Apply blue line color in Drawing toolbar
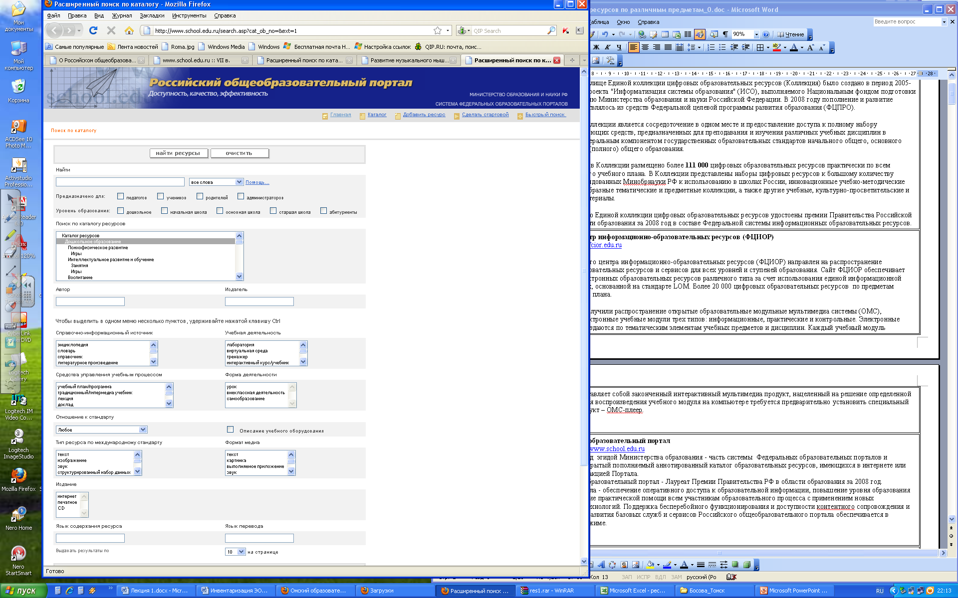This screenshot has height=598, width=958. pos(667,565)
